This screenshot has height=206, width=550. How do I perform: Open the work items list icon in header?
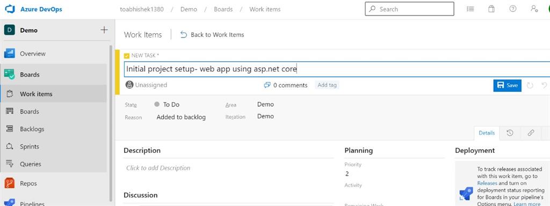(x=471, y=9)
